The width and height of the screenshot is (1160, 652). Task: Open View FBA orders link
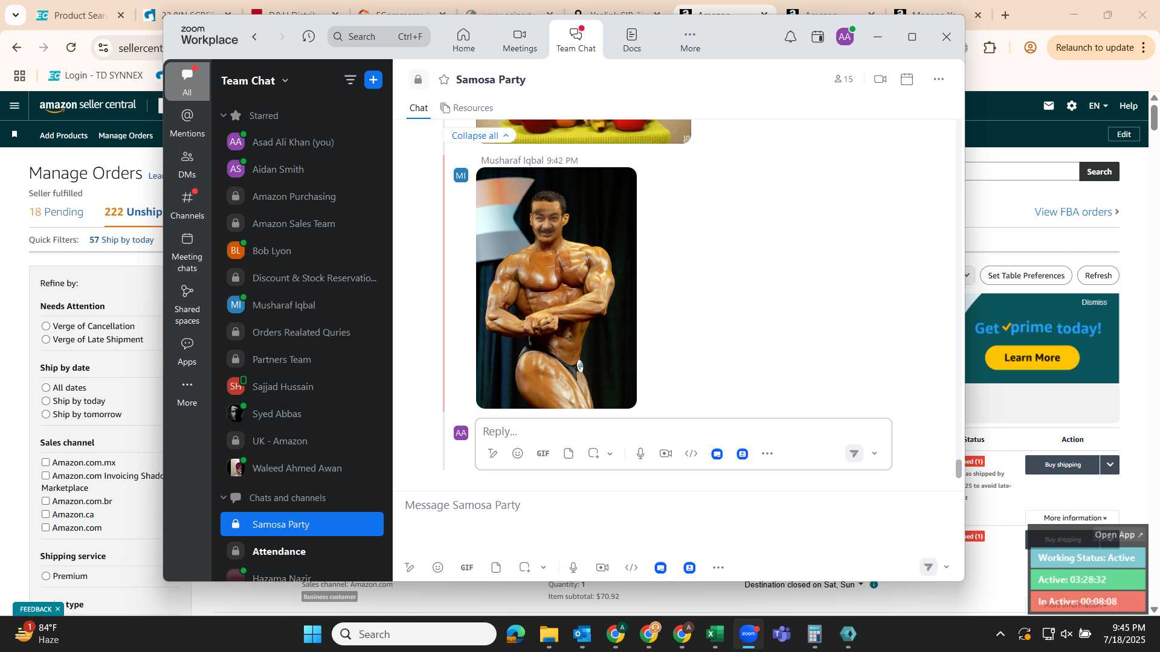[1077, 212]
